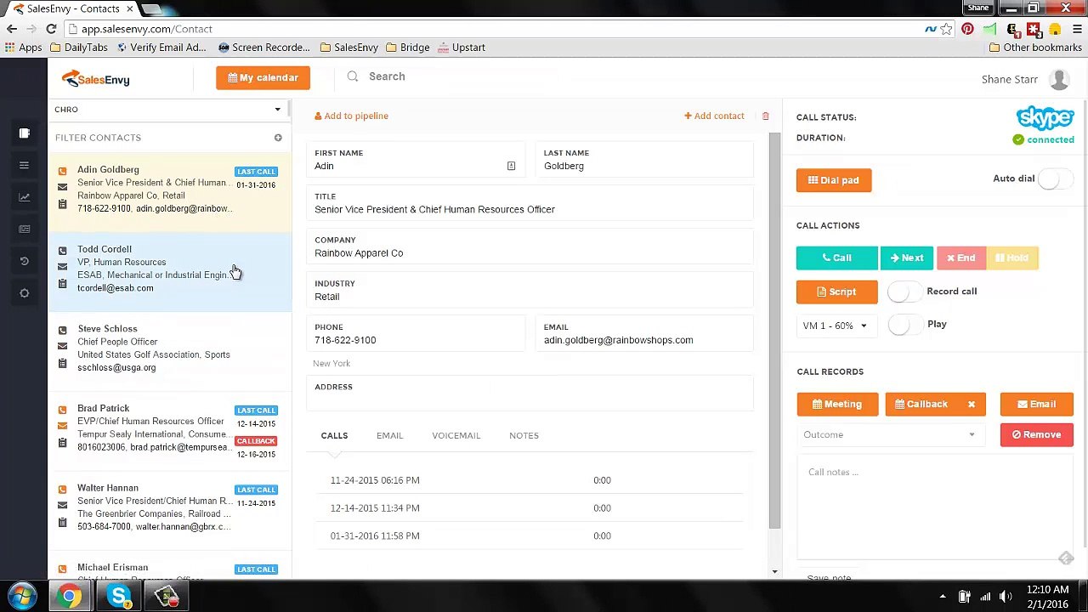Select the 12-14-2015 11:34 PM call entry
This screenshot has height=612, width=1088.
(530, 508)
